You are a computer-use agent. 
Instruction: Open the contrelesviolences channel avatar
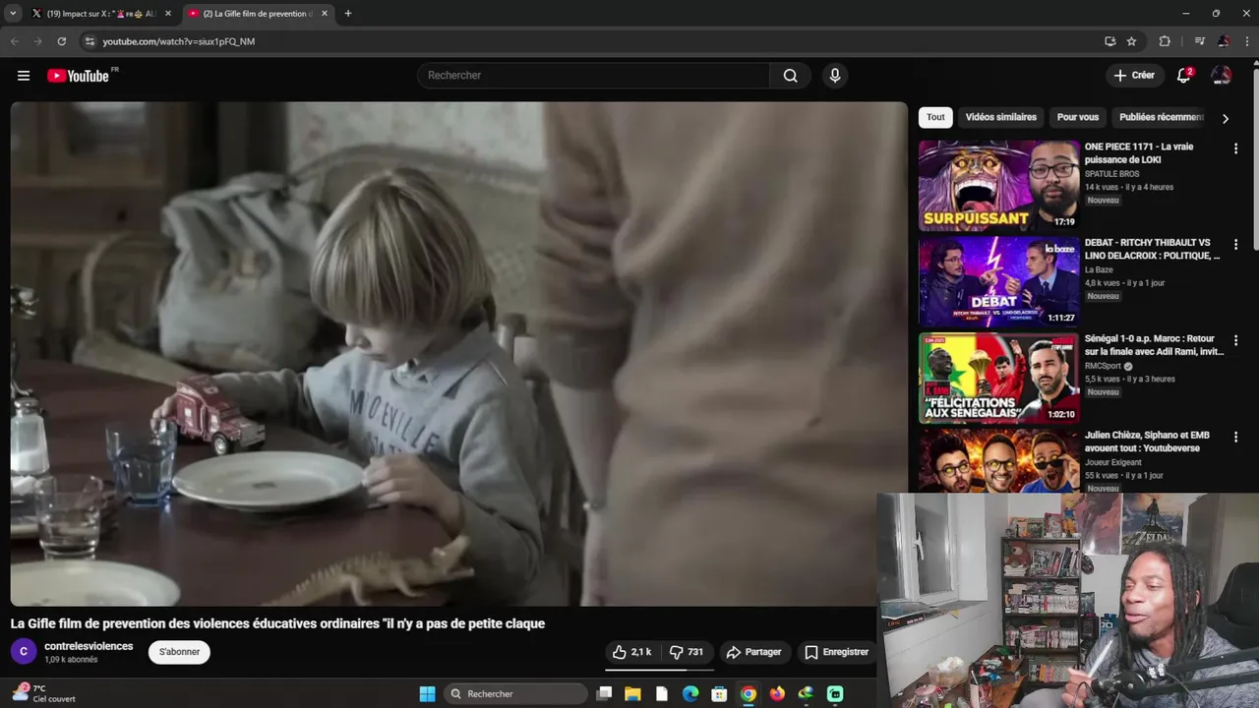pos(24,652)
